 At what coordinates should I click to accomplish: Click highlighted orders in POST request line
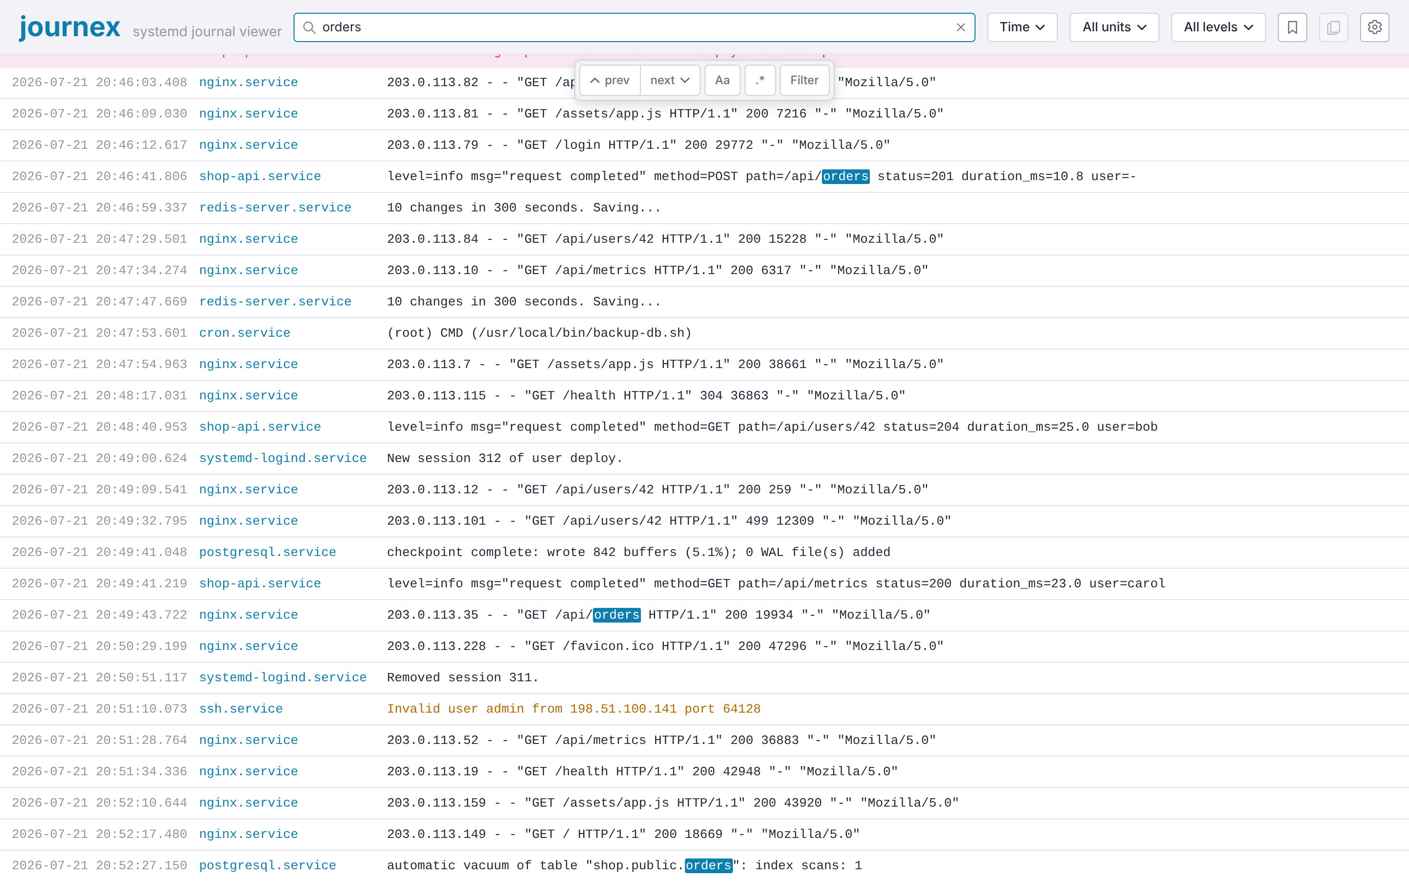point(845,177)
